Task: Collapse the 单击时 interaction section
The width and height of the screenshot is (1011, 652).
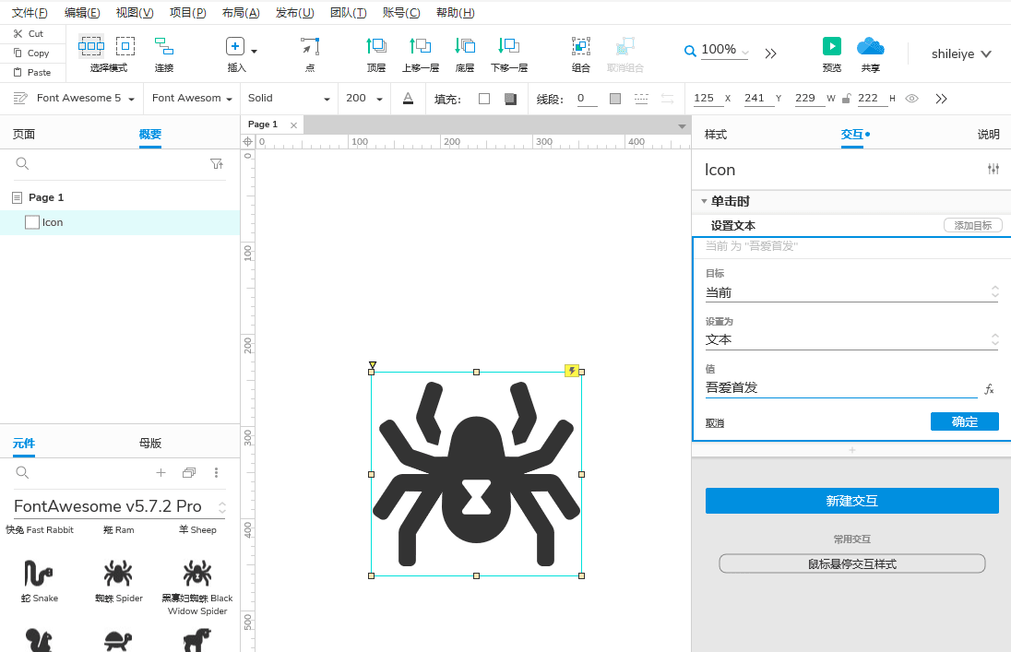Action: click(x=704, y=201)
